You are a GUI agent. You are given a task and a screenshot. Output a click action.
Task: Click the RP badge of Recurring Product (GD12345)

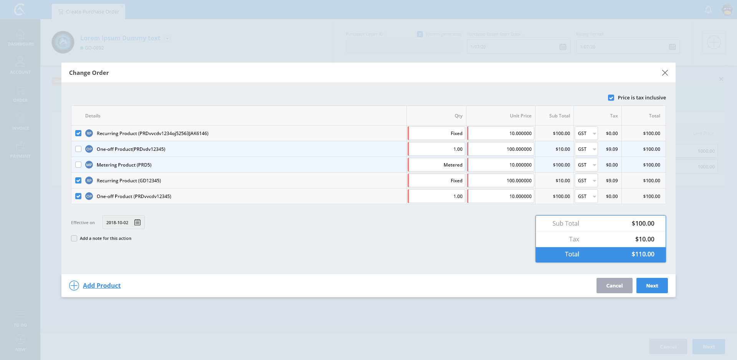[89, 181]
